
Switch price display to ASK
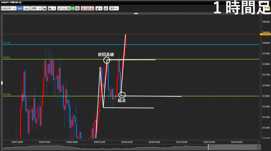coord(26,8)
